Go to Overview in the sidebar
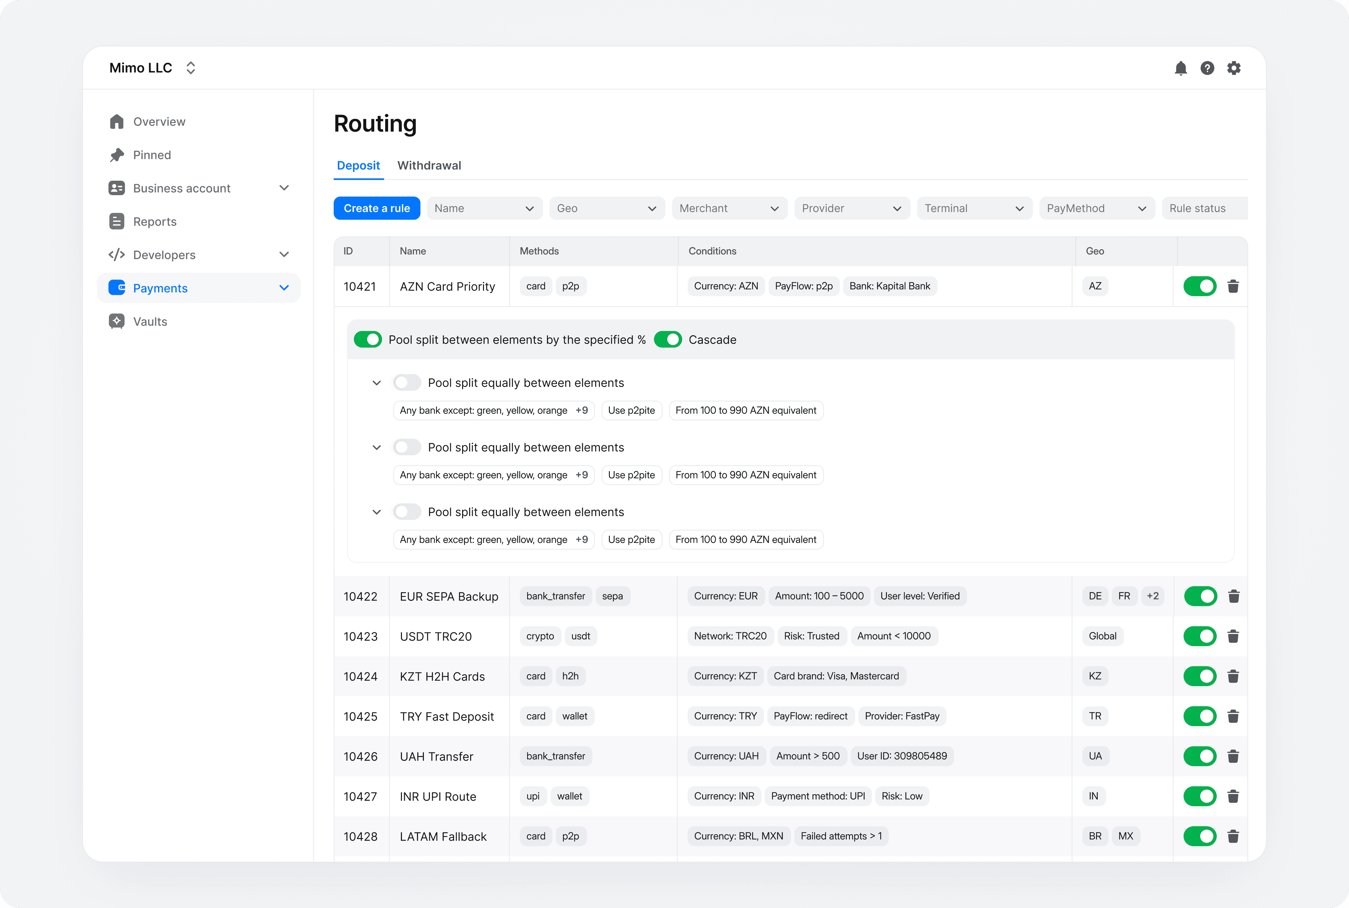1349x908 pixels. [199, 122]
